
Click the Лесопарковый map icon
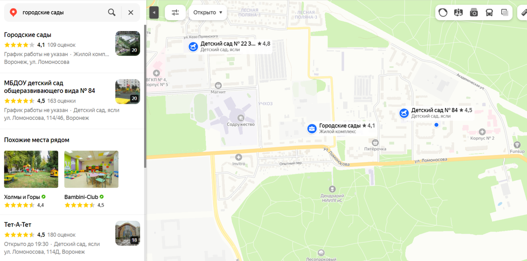321,253
